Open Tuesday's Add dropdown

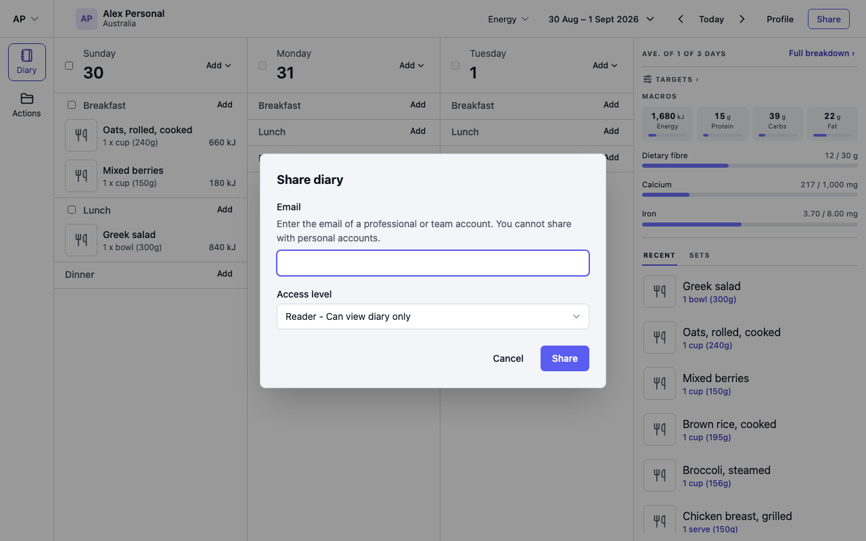tap(605, 66)
